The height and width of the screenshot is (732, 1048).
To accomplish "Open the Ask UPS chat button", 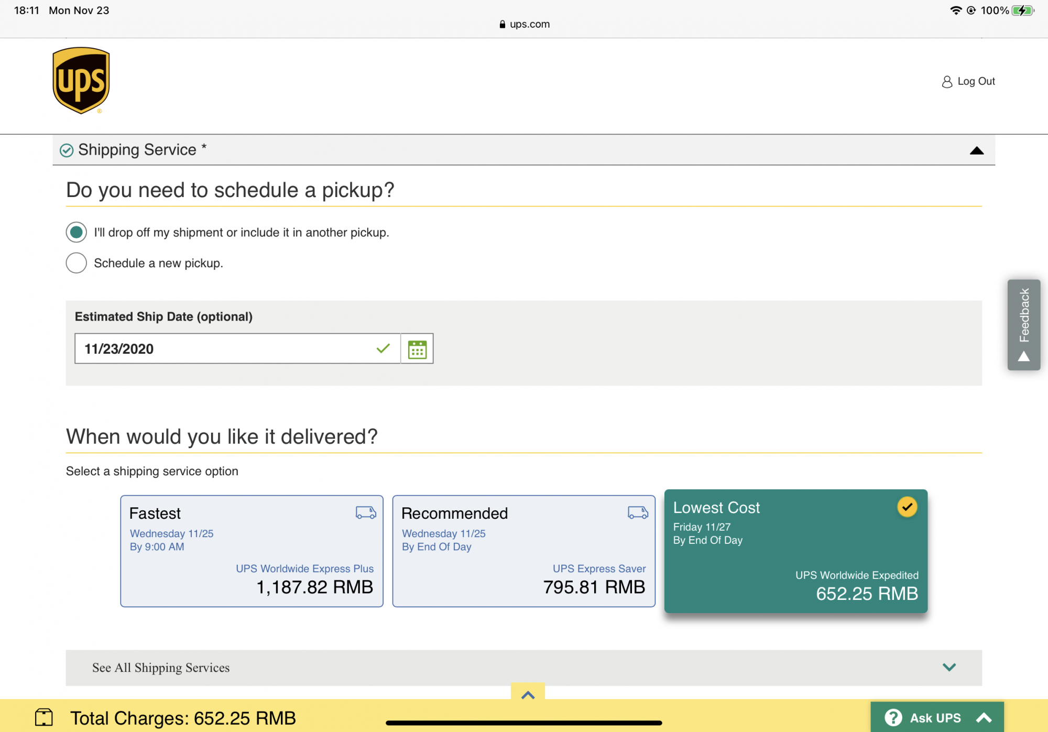I will [937, 717].
